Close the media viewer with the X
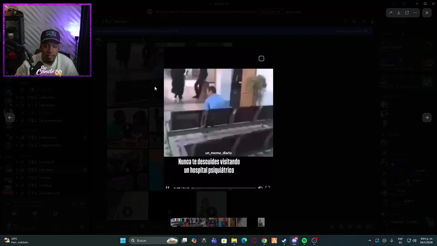This screenshot has width=437, height=246. (427, 13)
